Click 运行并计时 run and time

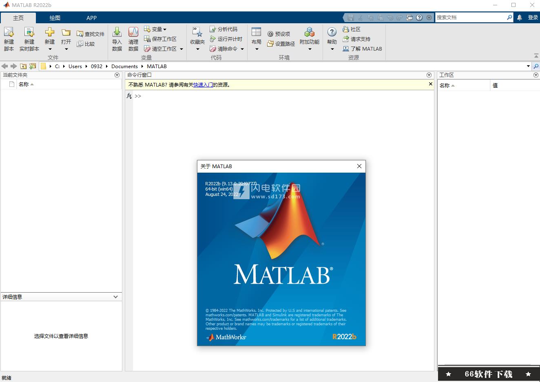tap(226, 39)
